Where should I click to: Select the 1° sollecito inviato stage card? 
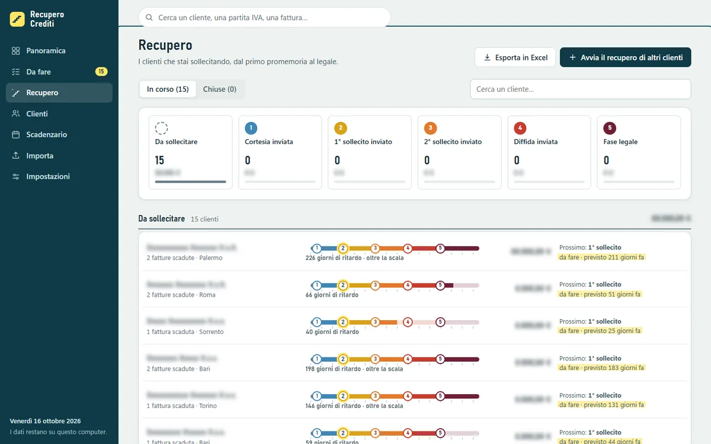pos(370,153)
